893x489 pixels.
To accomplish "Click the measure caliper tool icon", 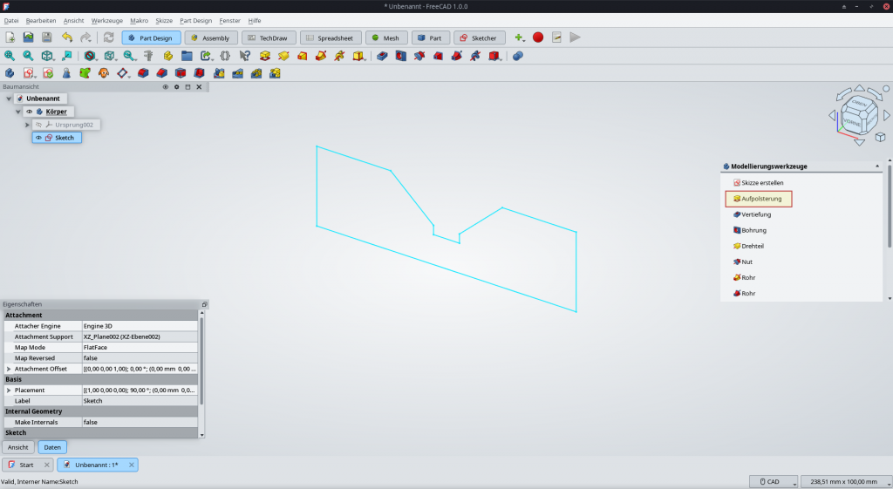I will point(148,56).
